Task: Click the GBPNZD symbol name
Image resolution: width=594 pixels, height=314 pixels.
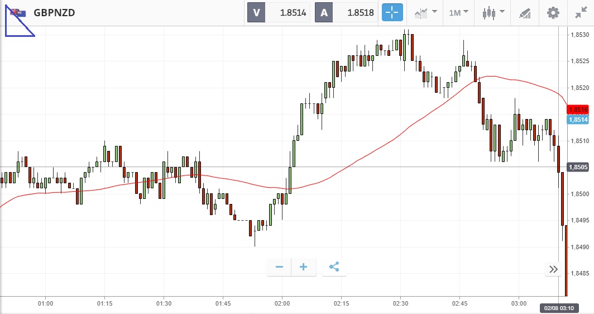Action: (55, 12)
